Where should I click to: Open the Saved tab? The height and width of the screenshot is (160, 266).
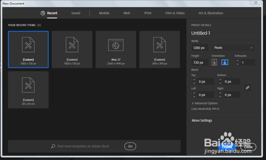[76, 13]
